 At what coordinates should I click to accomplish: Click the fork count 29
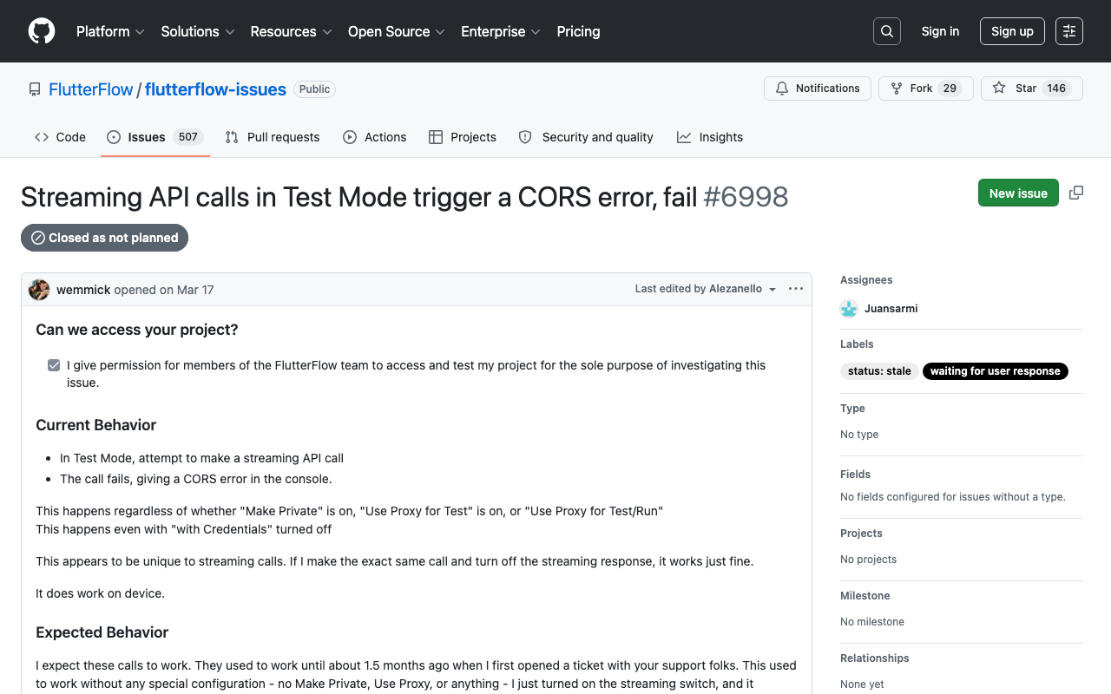pos(950,88)
